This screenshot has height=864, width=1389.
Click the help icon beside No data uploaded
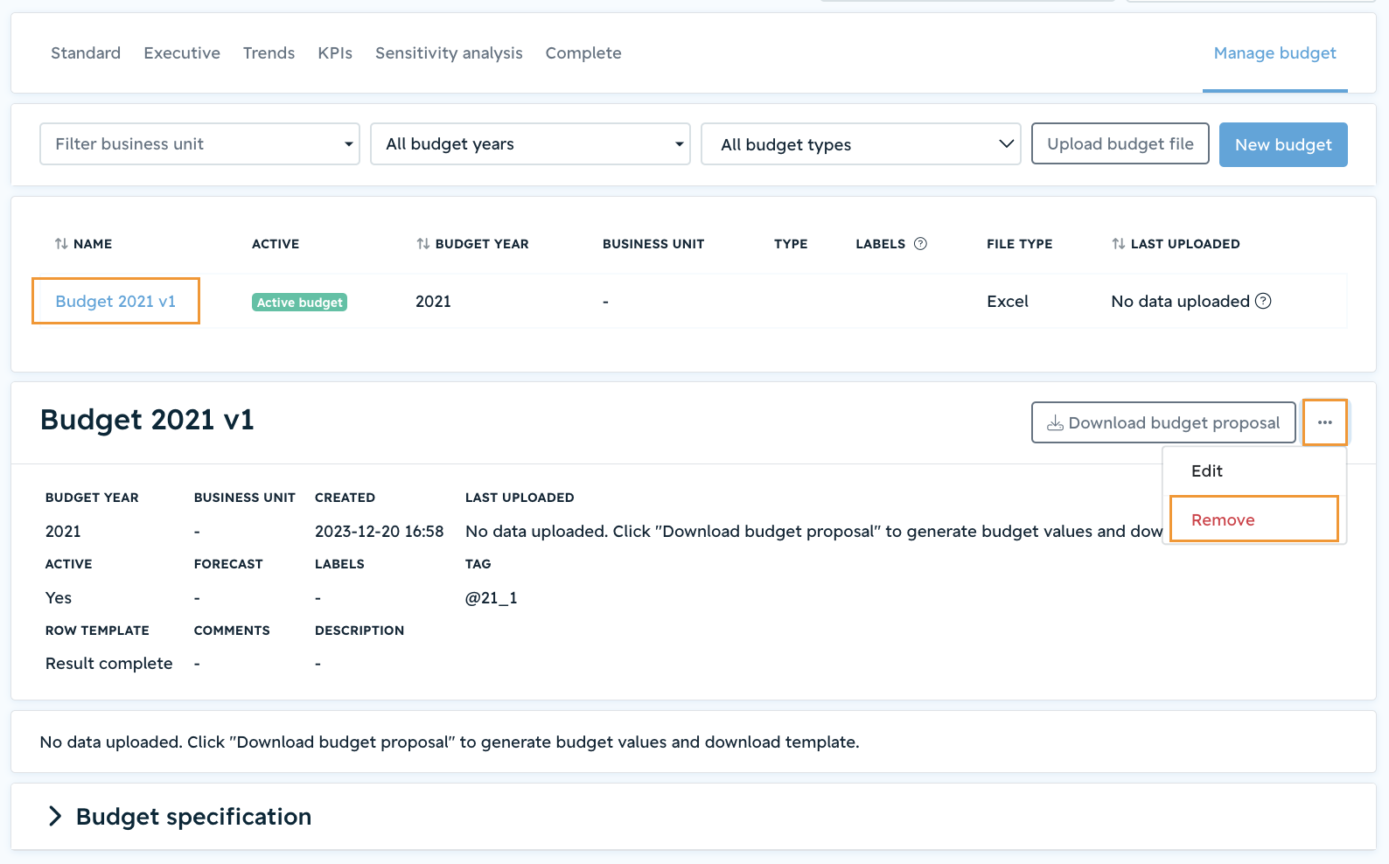click(1263, 301)
